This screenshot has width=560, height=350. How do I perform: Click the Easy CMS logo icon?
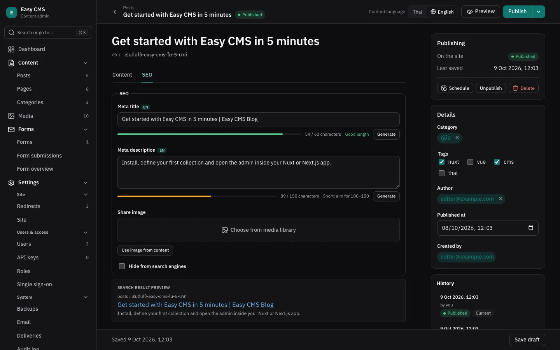12,12
